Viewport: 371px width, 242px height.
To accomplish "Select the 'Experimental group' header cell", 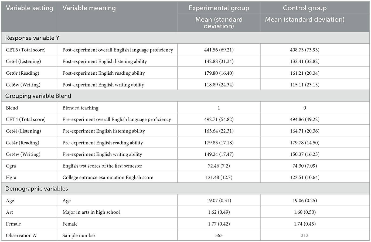I will pyautogui.click(x=219, y=8).
